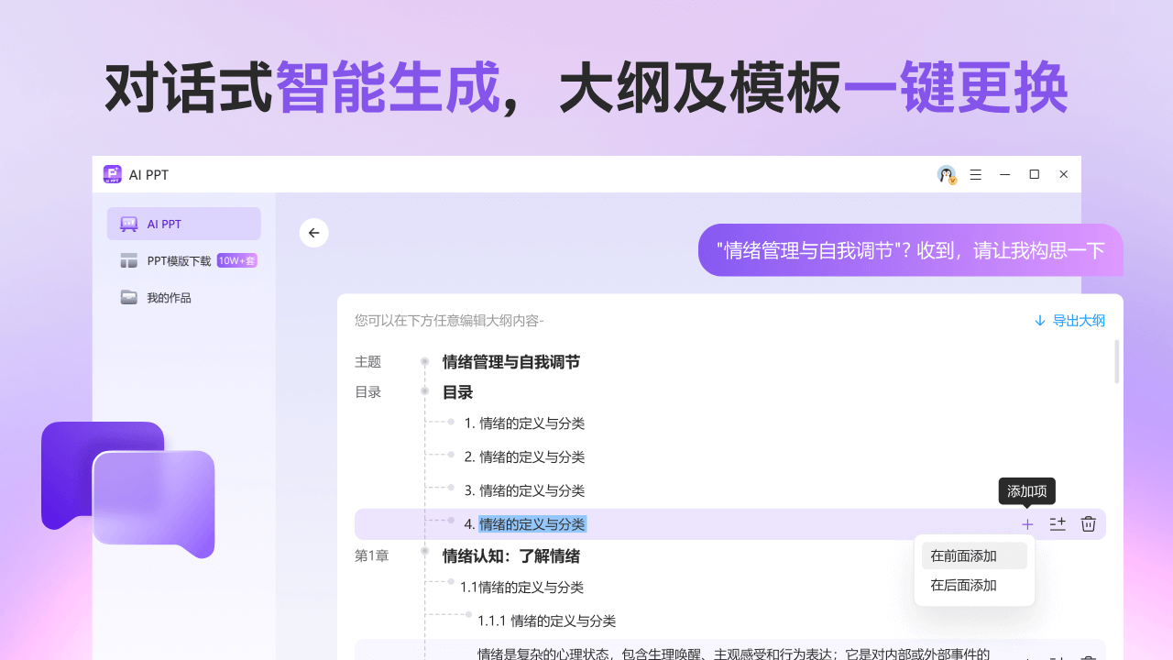Click the purple AI PPT app logo

pyautogui.click(x=112, y=174)
